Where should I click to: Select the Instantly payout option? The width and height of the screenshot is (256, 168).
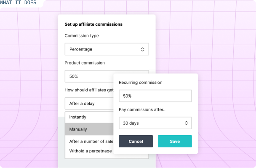pos(89,117)
